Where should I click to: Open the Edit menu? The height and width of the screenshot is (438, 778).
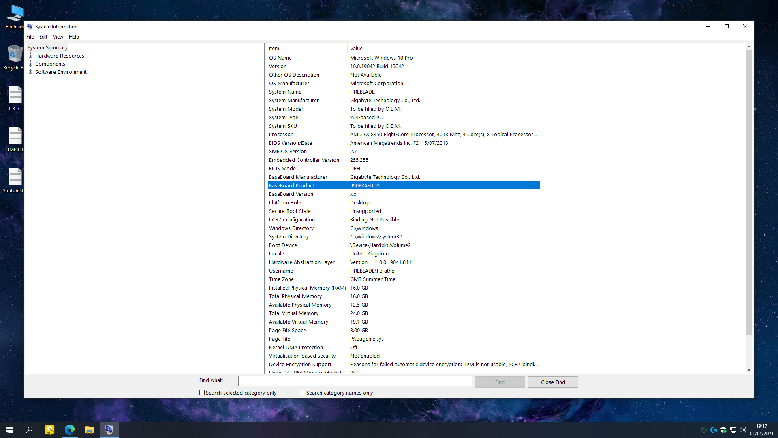tap(43, 37)
